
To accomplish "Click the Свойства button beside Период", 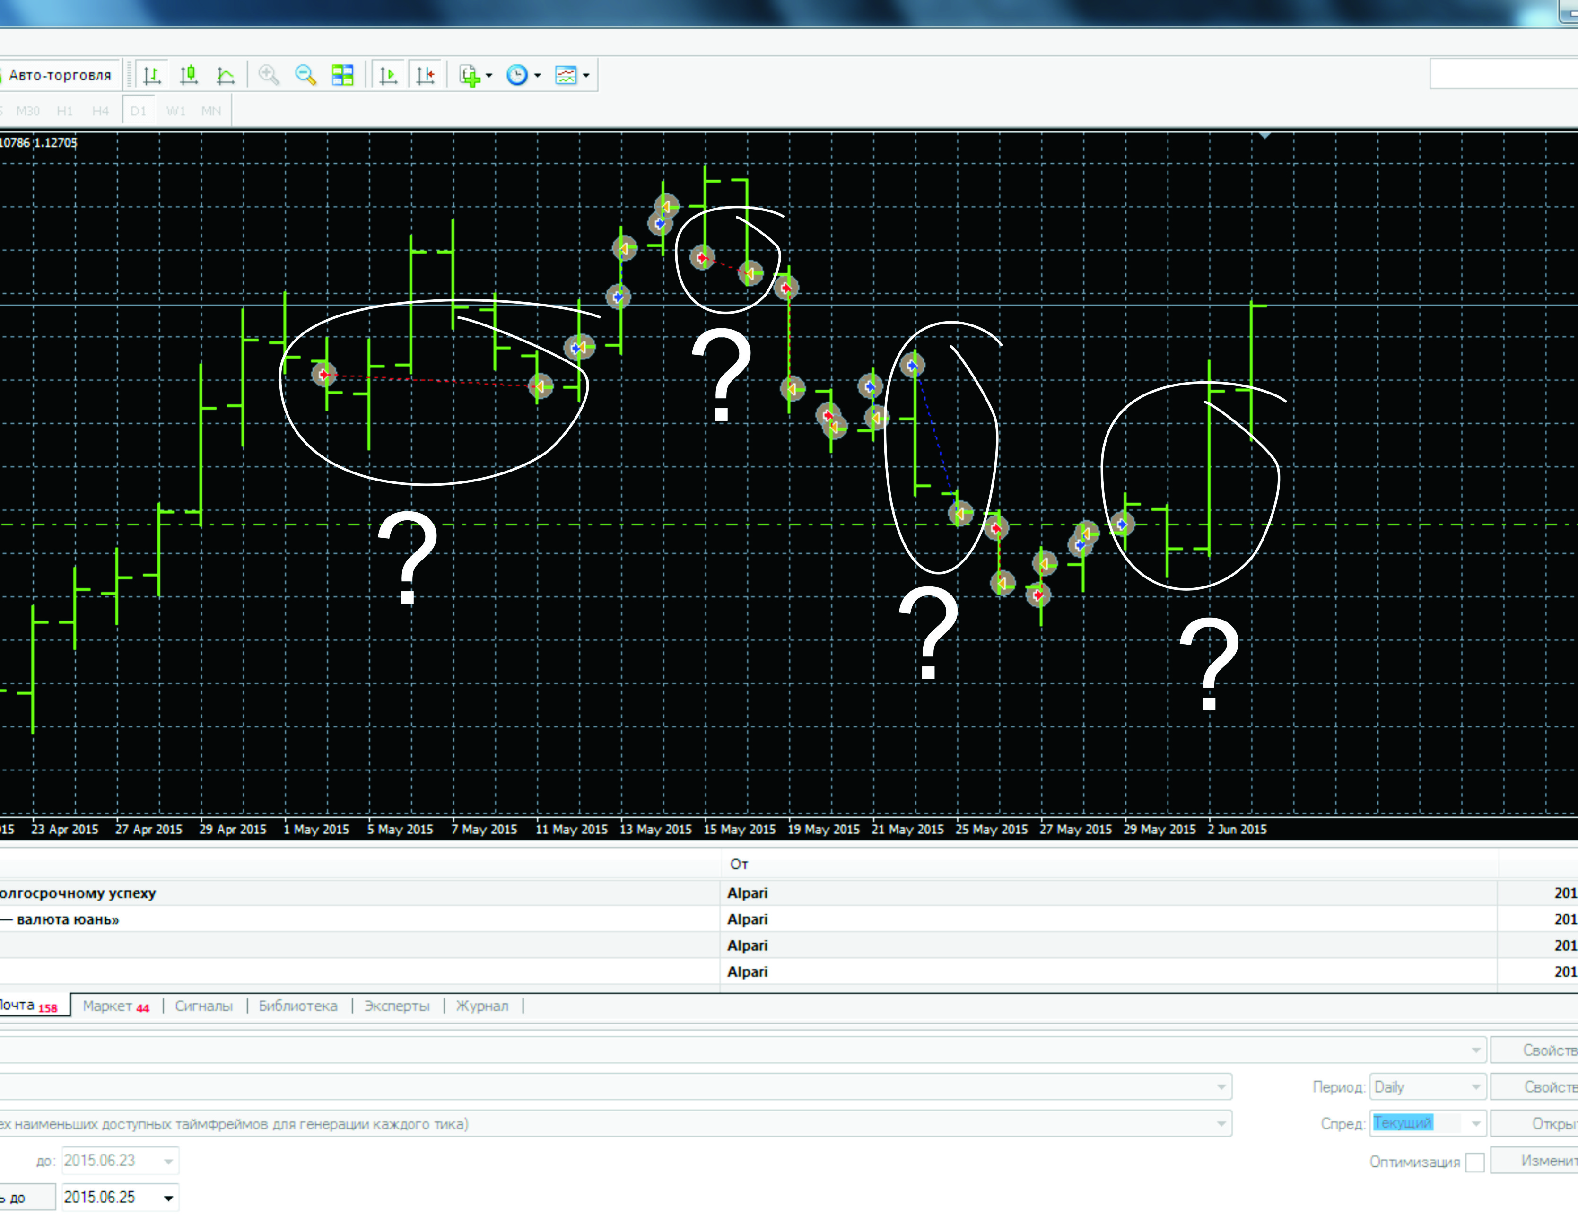I will [x=1534, y=1087].
